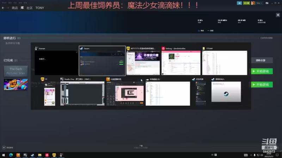The image size is (282, 158).
Task: Click the microphone tray icon
Action: [x=255, y=155]
